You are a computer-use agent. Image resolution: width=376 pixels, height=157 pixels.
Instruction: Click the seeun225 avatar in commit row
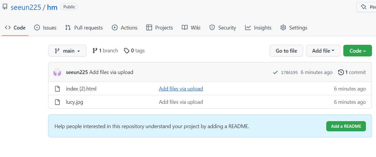57,72
